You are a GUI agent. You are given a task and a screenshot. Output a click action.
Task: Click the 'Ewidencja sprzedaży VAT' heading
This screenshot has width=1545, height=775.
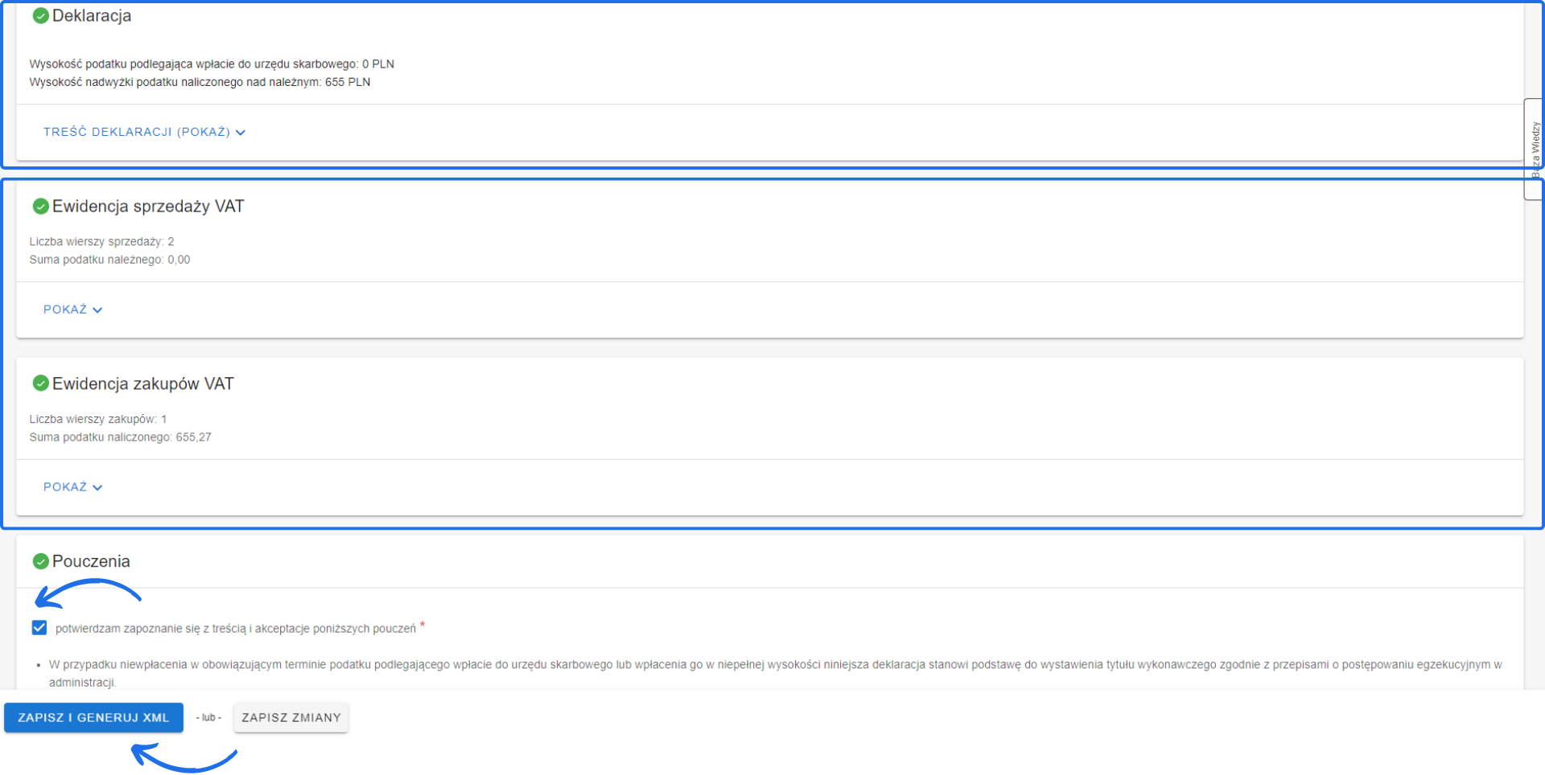(x=148, y=207)
